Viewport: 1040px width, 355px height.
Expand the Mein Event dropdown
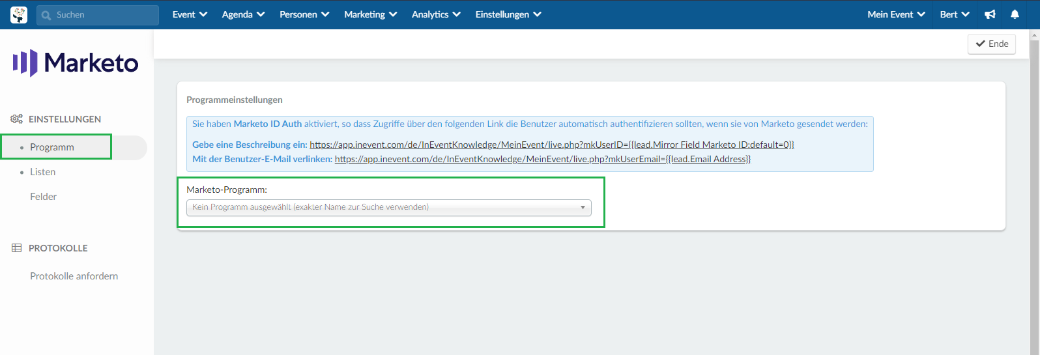[896, 14]
